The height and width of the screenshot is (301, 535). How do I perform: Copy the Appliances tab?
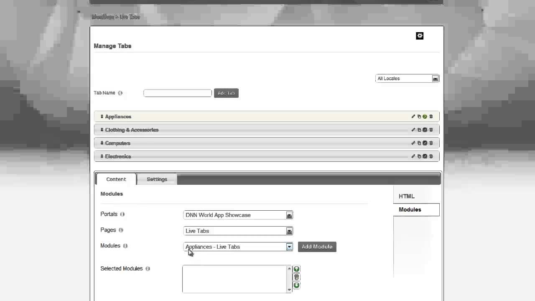[419, 117]
